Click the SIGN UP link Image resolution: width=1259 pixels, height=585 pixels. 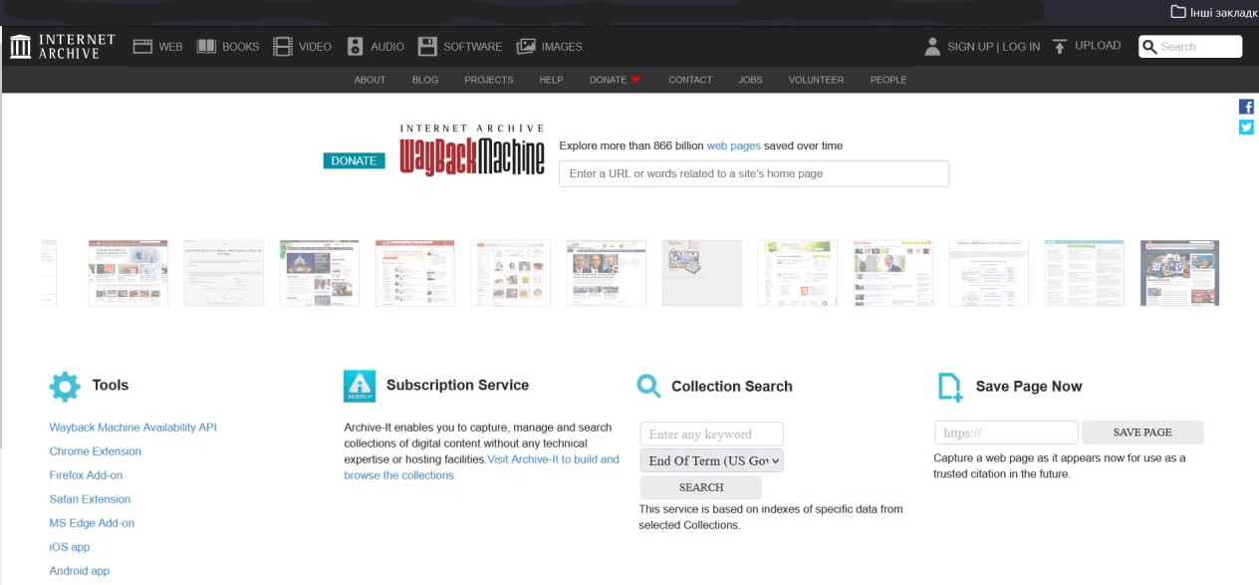(970, 47)
